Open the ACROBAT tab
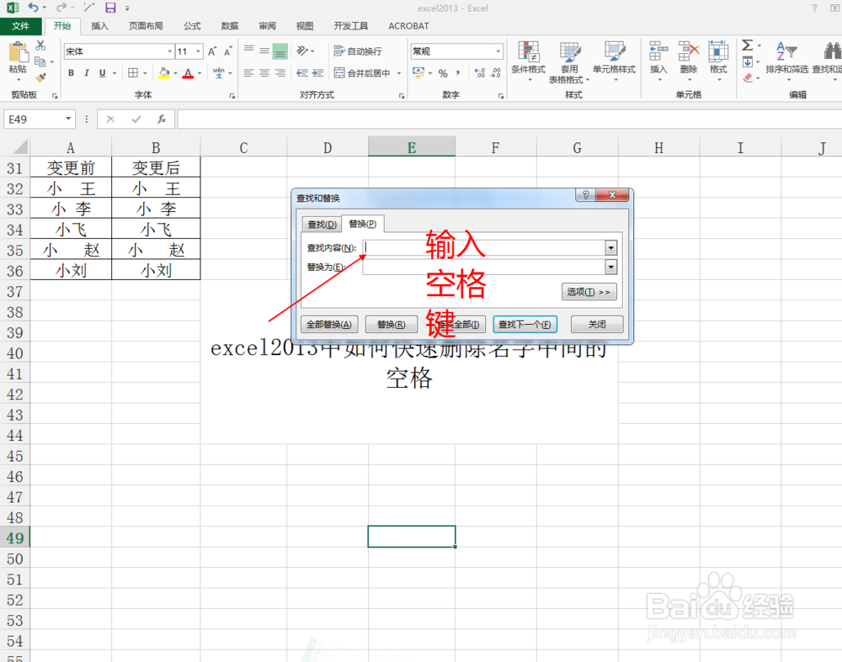The width and height of the screenshot is (842, 662). point(408,26)
